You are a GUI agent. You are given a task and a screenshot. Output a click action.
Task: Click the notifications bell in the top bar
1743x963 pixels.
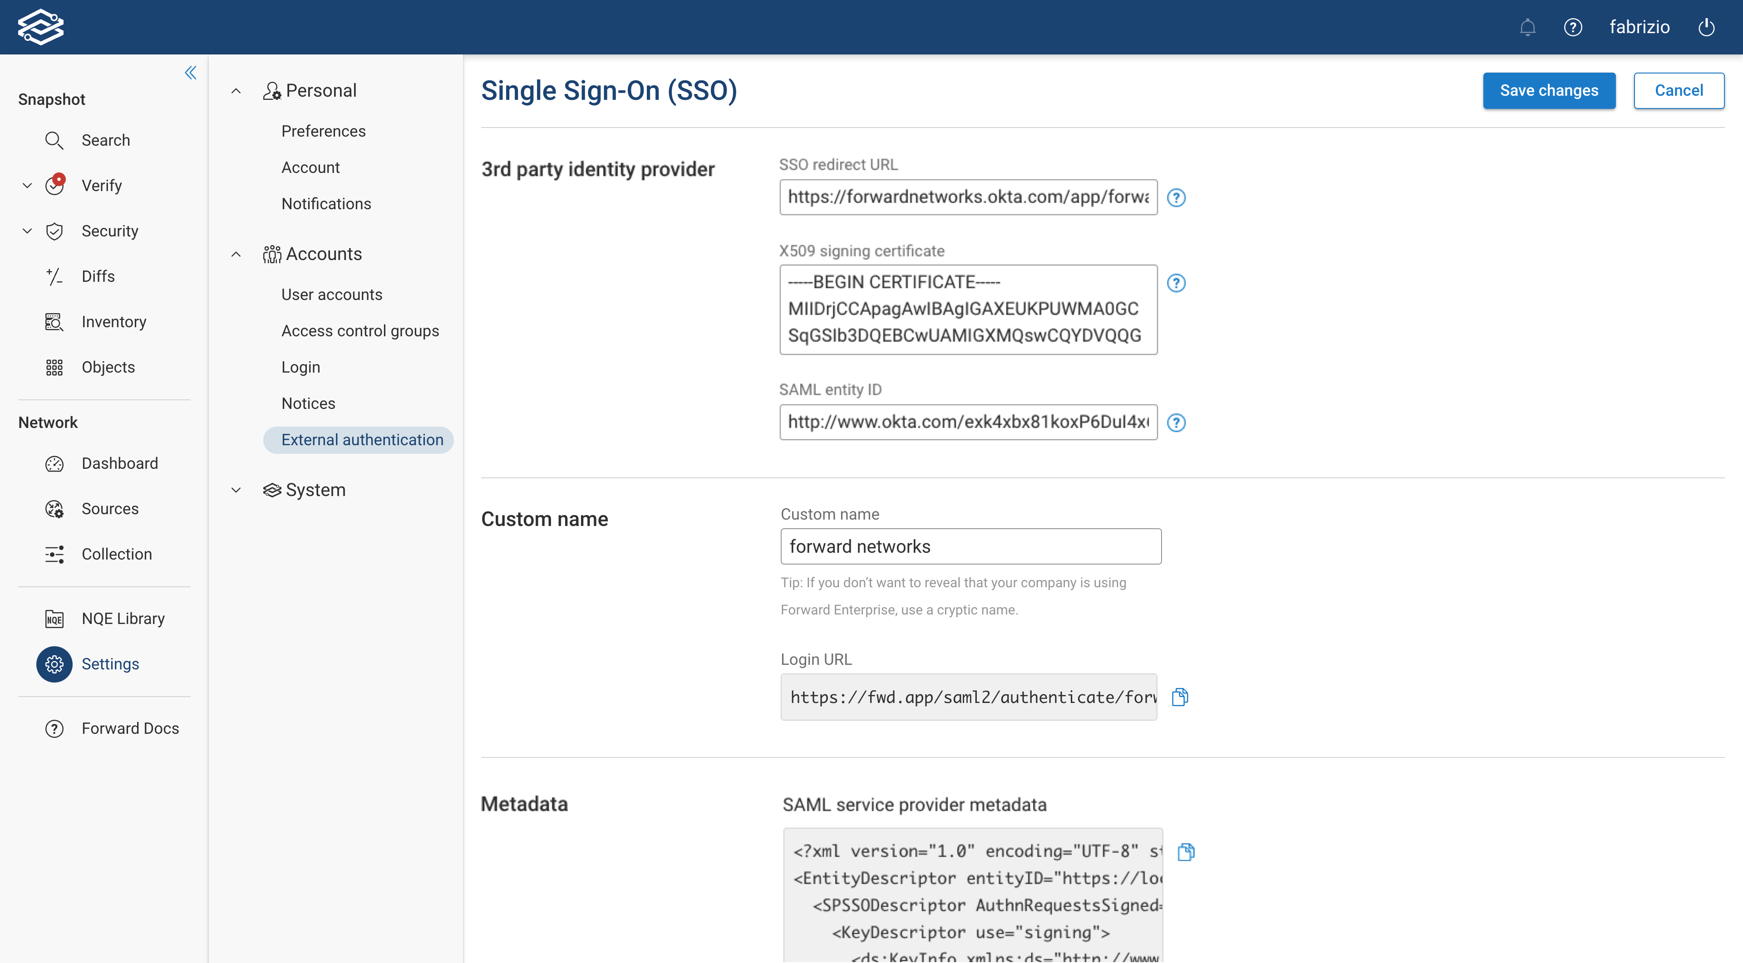pyautogui.click(x=1527, y=27)
